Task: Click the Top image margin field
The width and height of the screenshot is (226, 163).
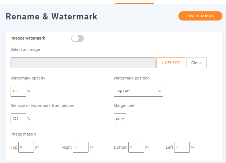Action: [26, 147]
